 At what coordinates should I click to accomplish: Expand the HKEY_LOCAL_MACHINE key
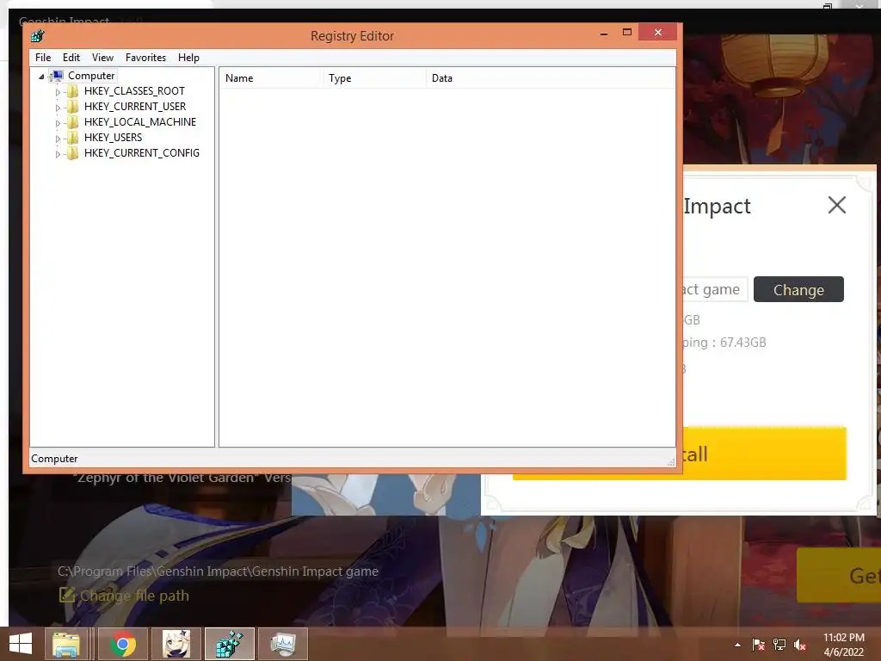tap(58, 122)
